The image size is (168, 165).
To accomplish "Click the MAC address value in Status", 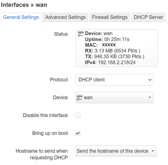I will (x=109, y=45).
